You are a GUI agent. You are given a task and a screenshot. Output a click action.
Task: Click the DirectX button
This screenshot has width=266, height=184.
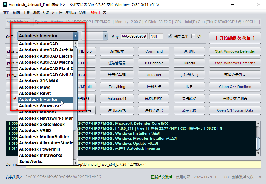[x=189, y=63]
